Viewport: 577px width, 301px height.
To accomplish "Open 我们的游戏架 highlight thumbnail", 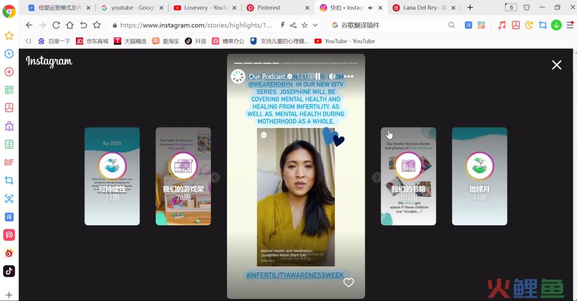I will click(183, 177).
